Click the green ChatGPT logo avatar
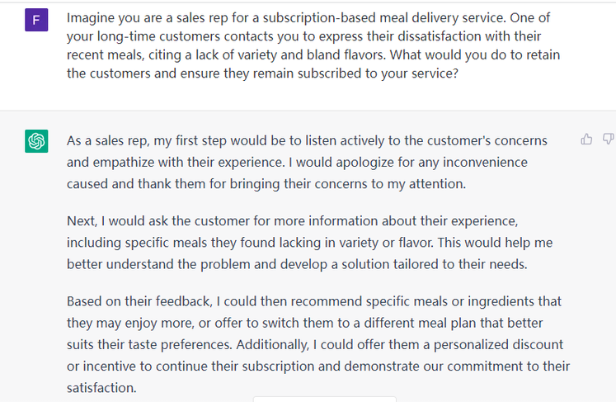The image size is (616, 402). [36, 141]
